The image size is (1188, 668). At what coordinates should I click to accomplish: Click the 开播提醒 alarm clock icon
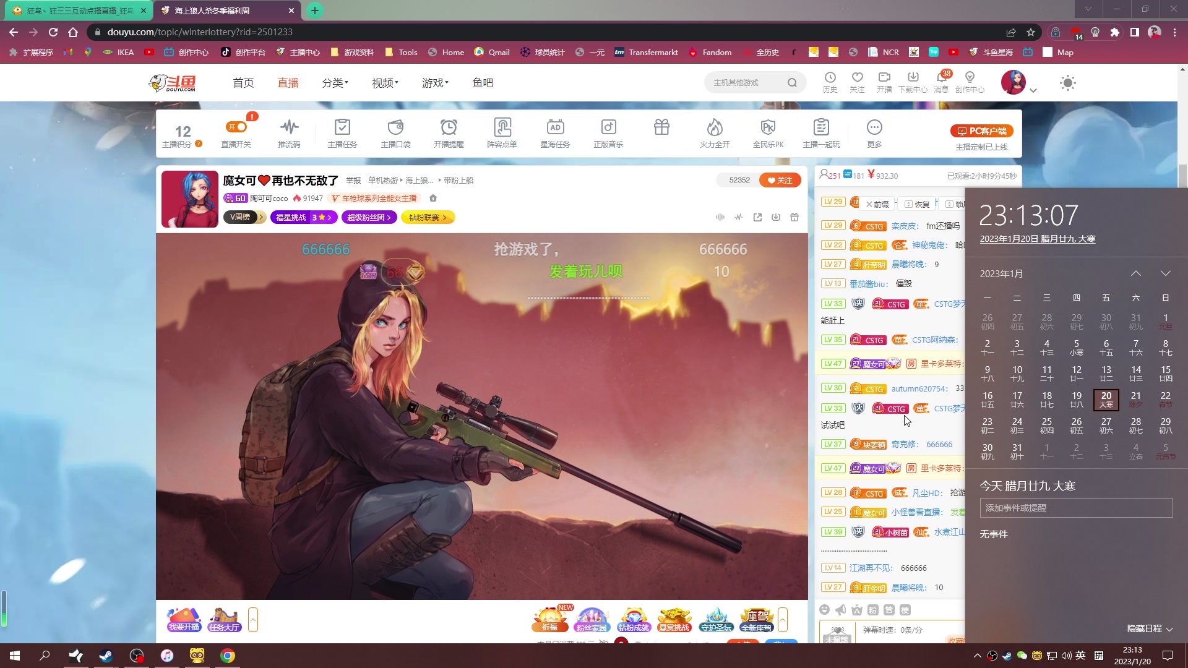click(x=449, y=128)
